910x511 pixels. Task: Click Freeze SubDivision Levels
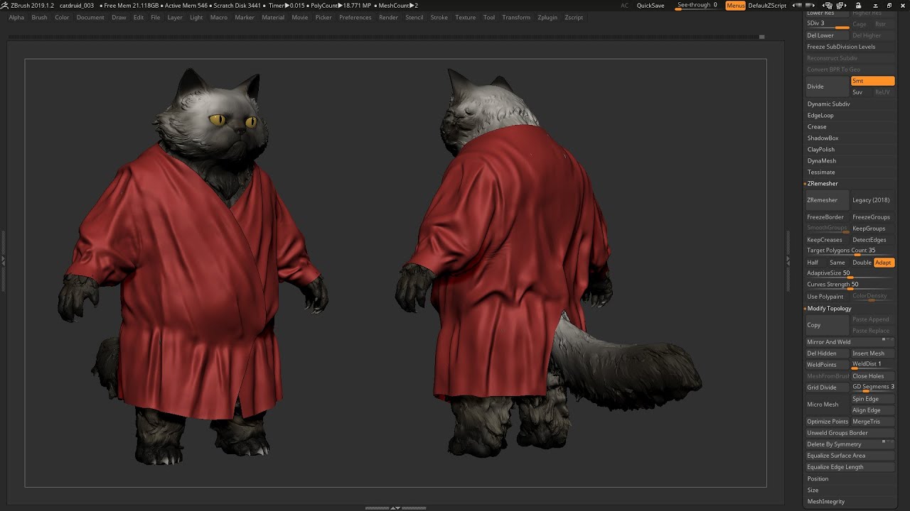coord(850,47)
